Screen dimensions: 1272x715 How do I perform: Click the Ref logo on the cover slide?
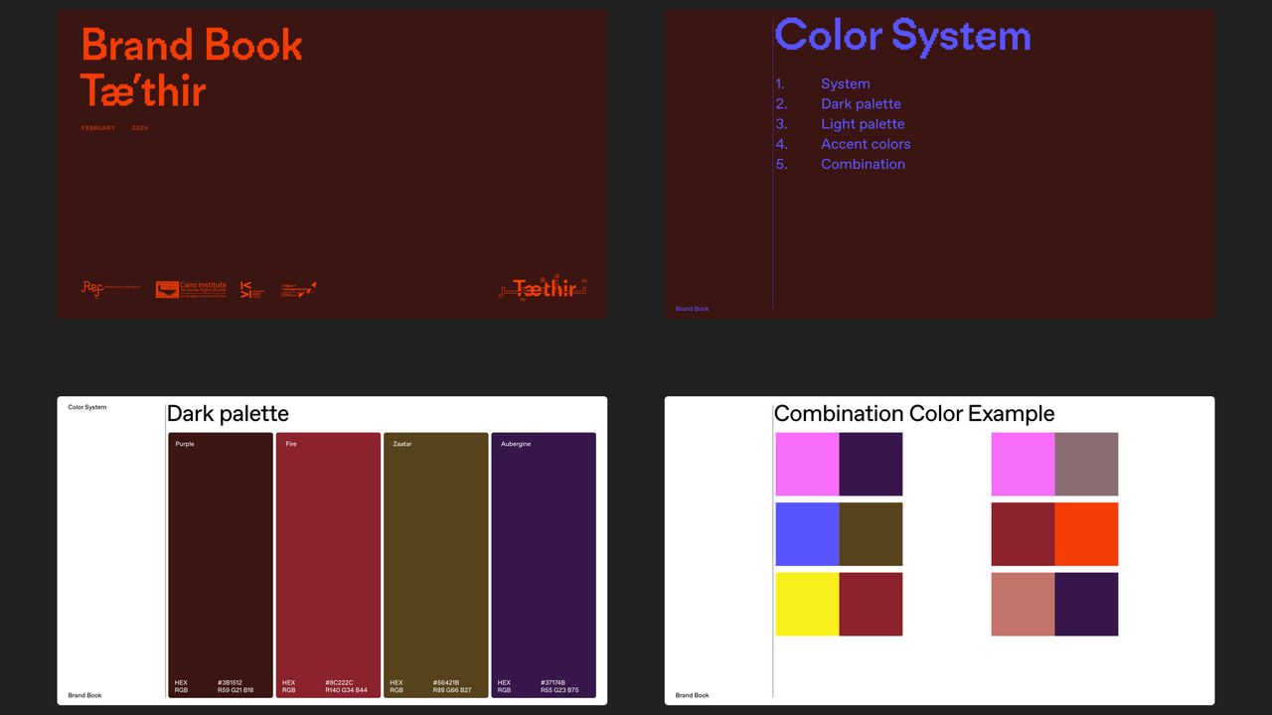pos(92,289)
